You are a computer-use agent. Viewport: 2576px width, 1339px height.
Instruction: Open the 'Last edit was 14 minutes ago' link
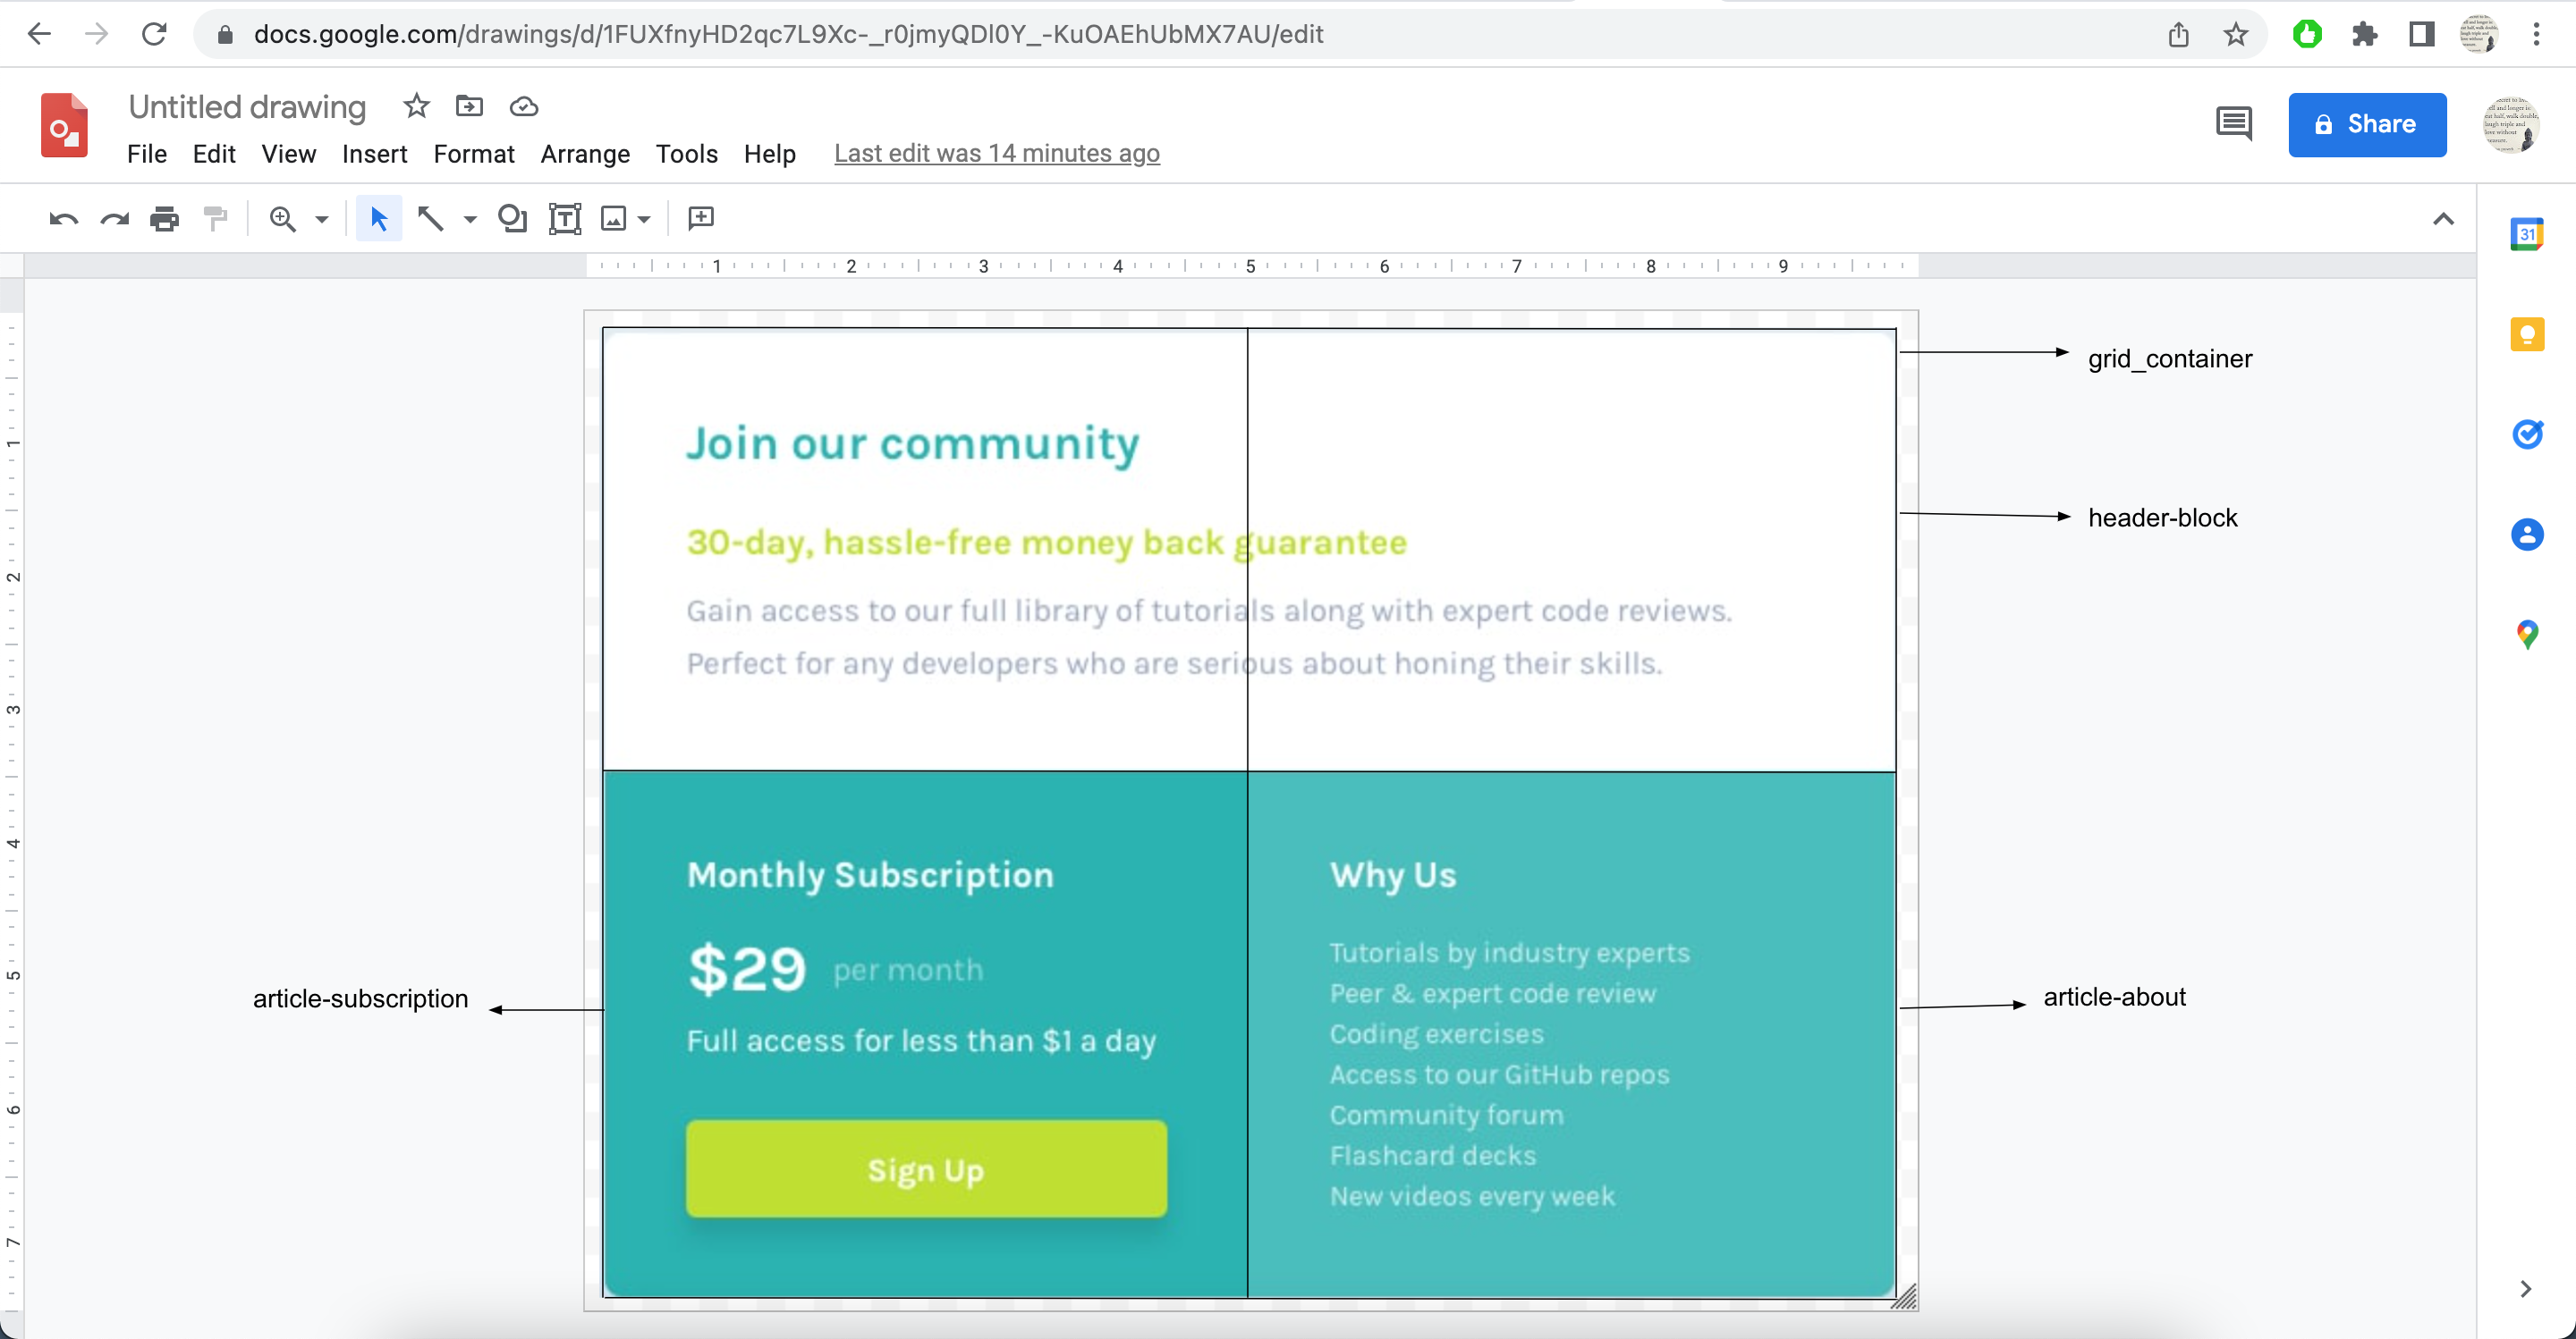(x=996, y=154)
